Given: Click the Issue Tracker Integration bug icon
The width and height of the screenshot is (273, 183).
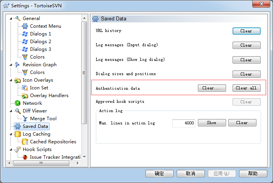Looking at the screenshot, I should [x=25, y=157].
